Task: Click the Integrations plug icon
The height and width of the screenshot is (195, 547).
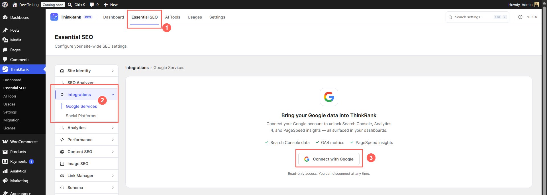Action: point(62,95)
